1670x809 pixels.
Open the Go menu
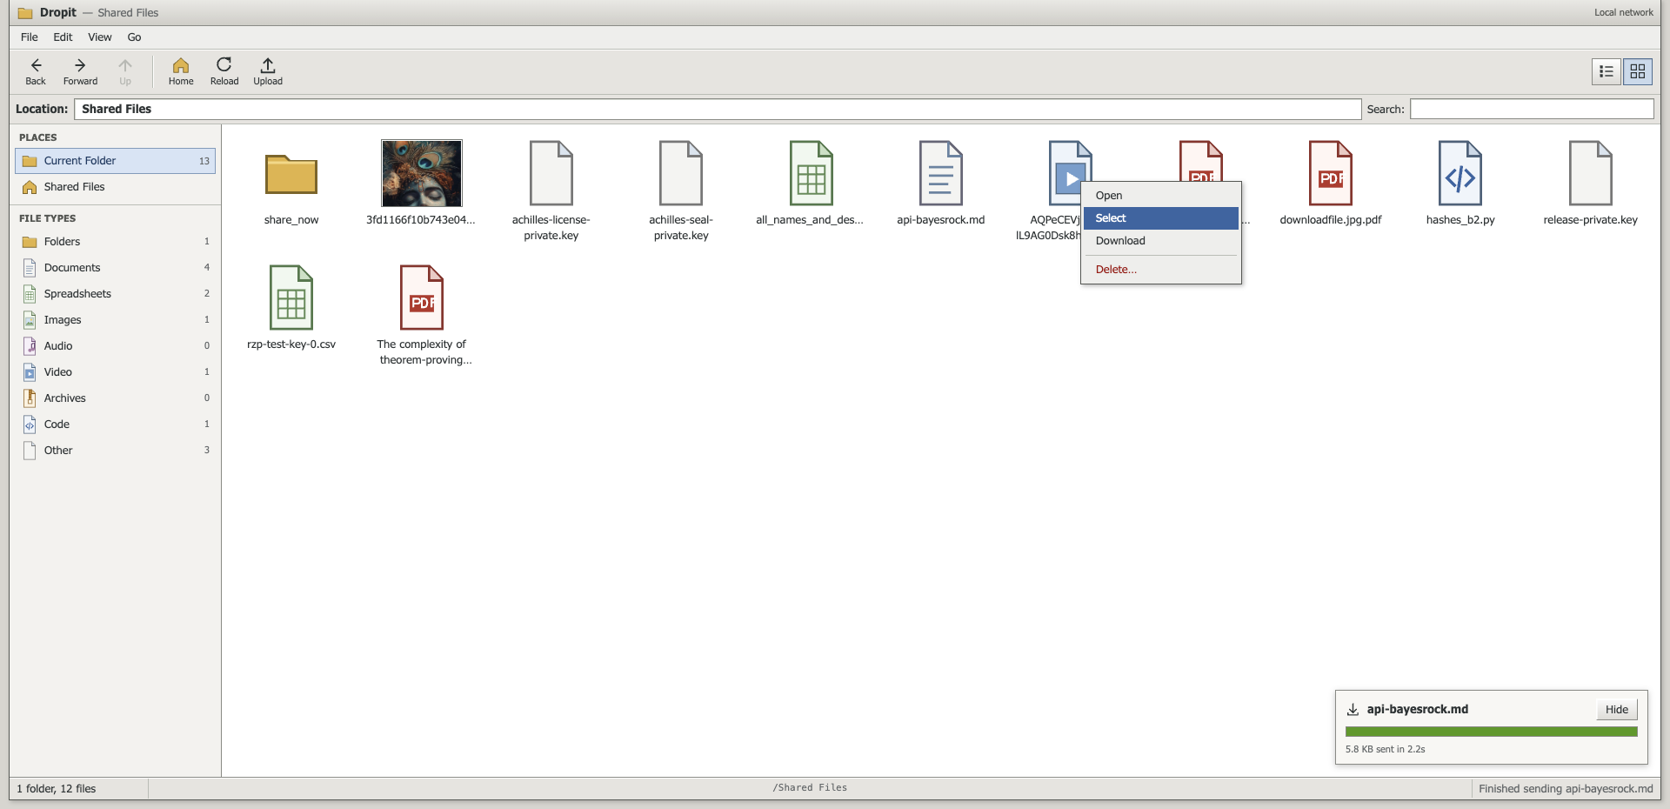click(x=134, y=37)
